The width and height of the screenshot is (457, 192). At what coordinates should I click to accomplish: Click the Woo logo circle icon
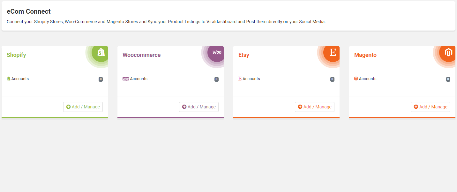(x=216, y=52)
